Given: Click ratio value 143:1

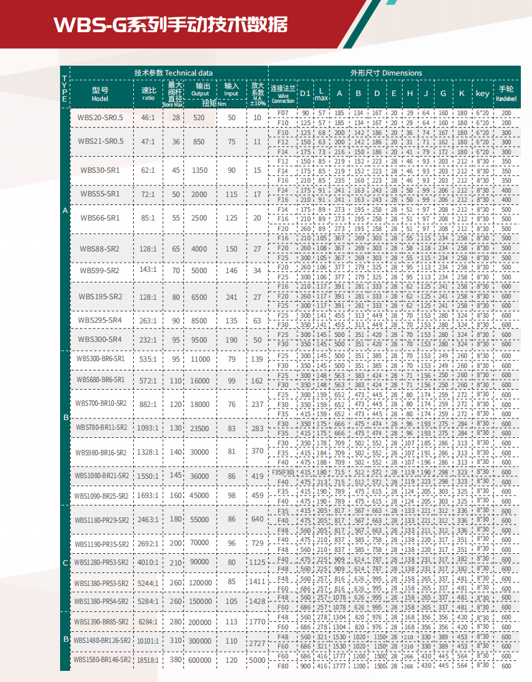Looking at the screenshot, I should (x=148, y=269).
